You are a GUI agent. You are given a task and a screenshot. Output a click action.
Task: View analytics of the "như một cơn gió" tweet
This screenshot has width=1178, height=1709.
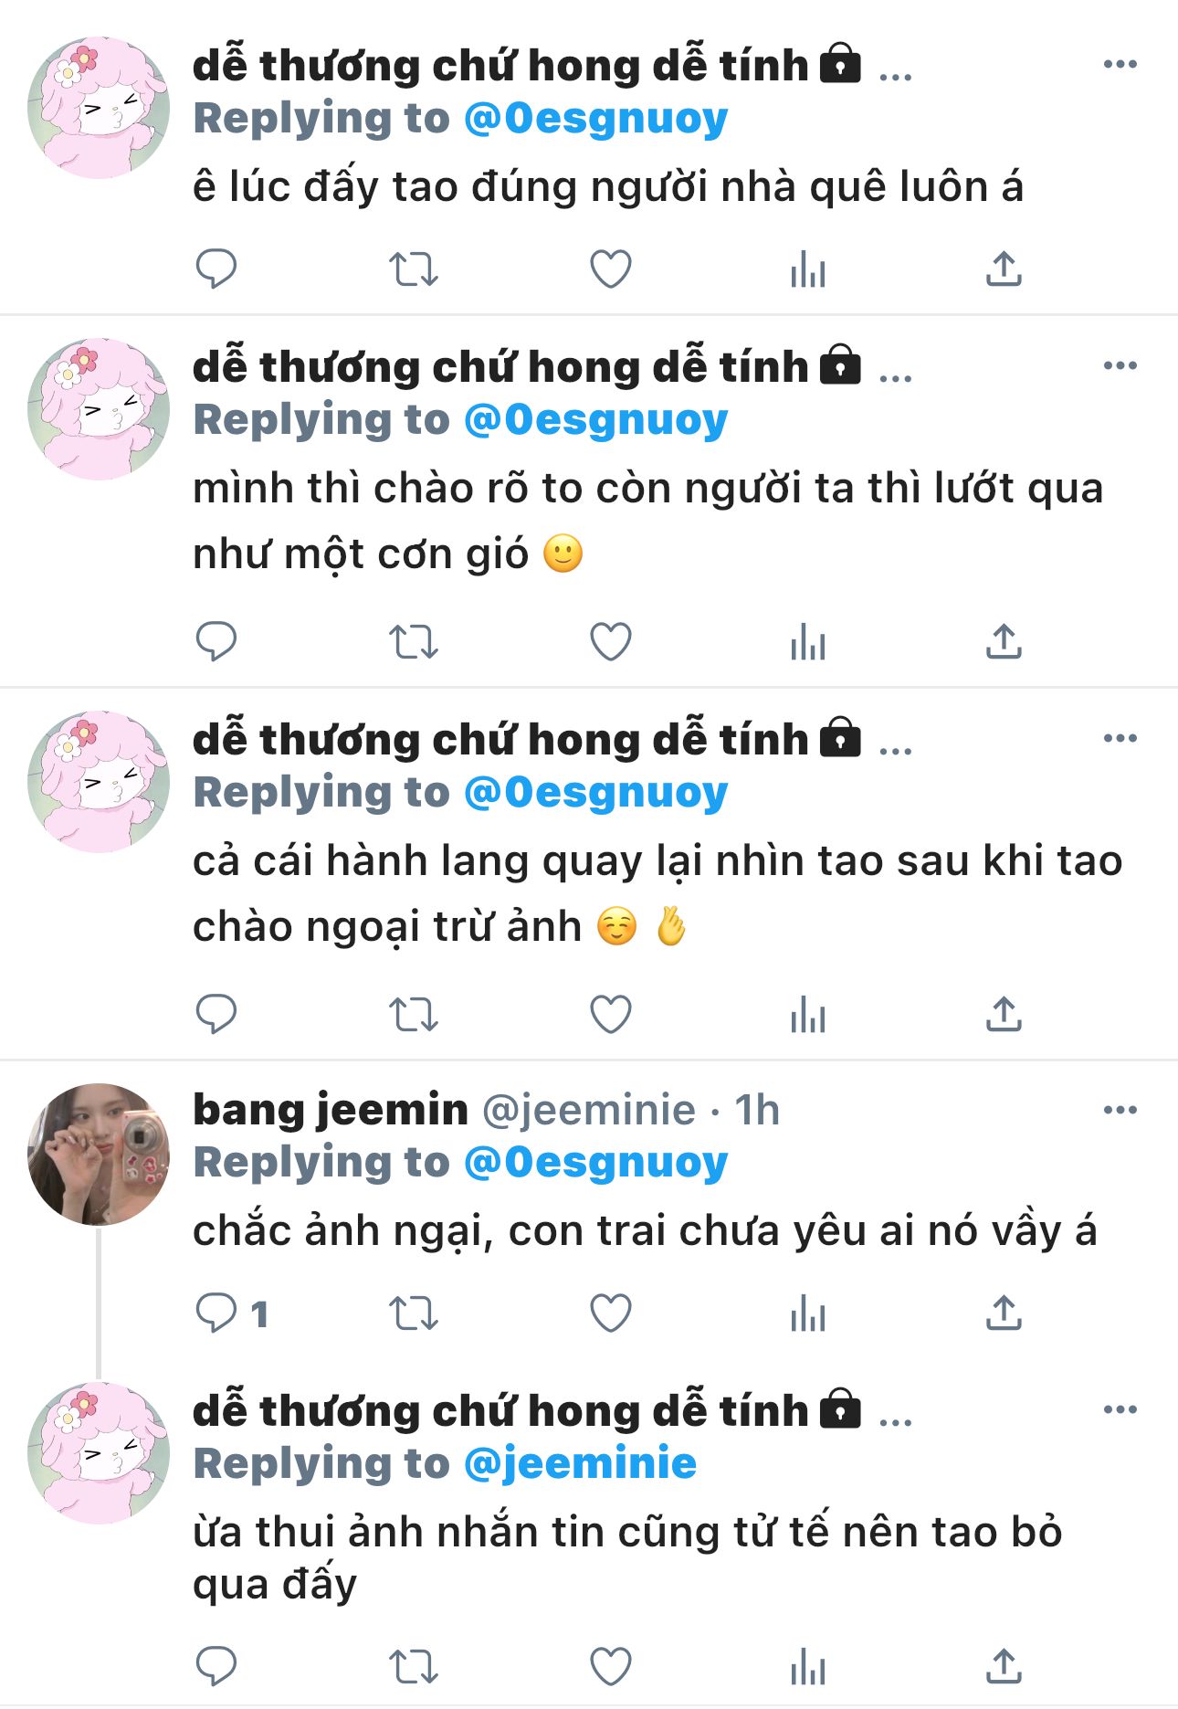[x=808, y=641]
